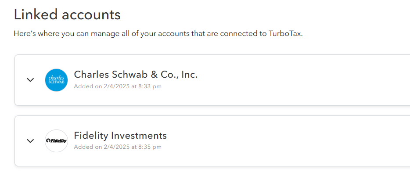410x176 pixels.
Task: Expand the Fidelity Investments account chevron
Action: tap(31, 141)
